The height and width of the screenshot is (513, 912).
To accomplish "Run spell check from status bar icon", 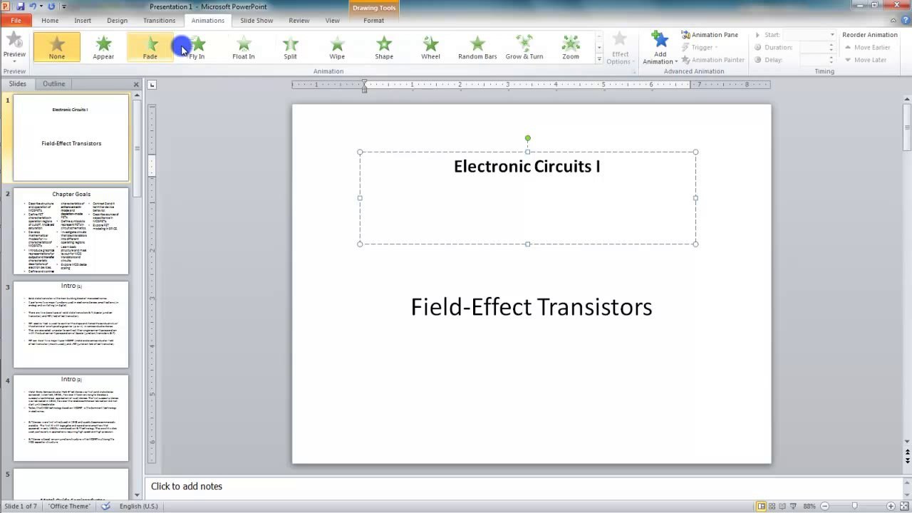I will [106, 506].
